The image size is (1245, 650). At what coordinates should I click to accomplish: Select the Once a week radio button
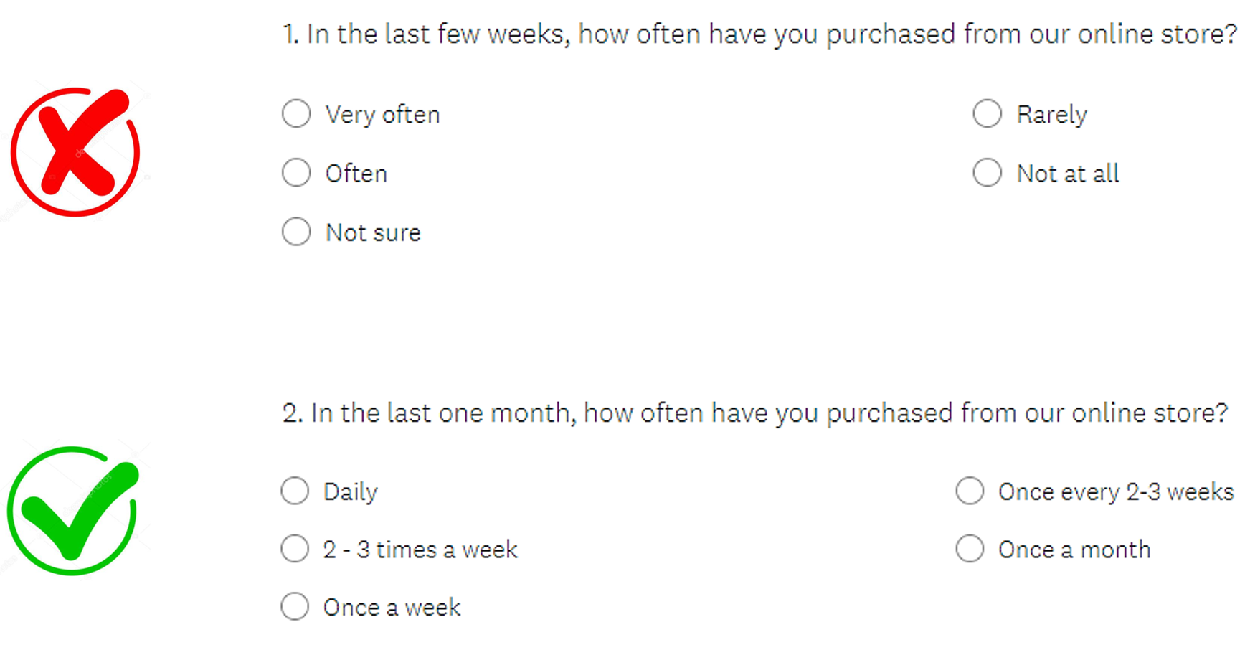point(295,607)
